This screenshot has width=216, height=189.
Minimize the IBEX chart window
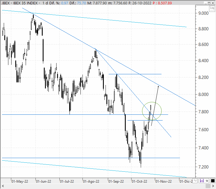(206, 3)
